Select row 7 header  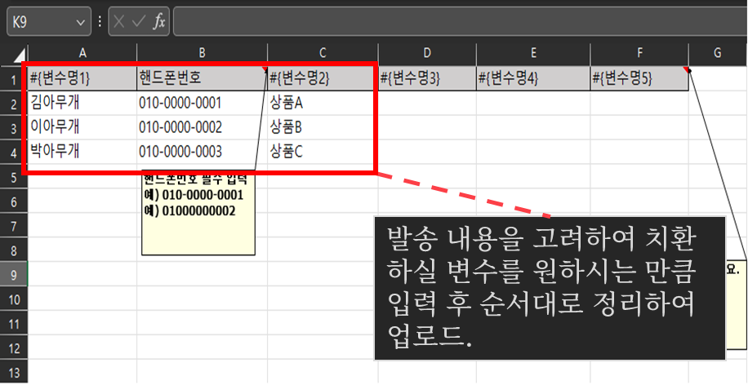tap(14, 226)
